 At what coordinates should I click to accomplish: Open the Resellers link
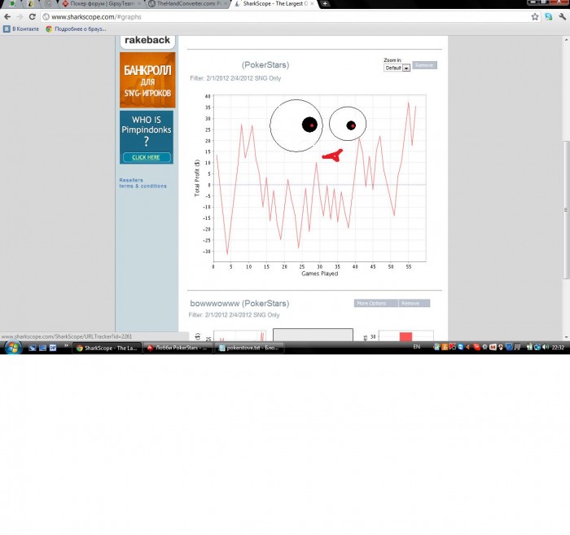131,180
